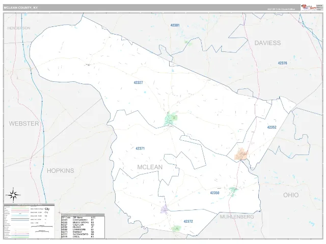Select the ZIP code label 42350
The width and height of the screenshot is (326, 244).
pos(214,193)
